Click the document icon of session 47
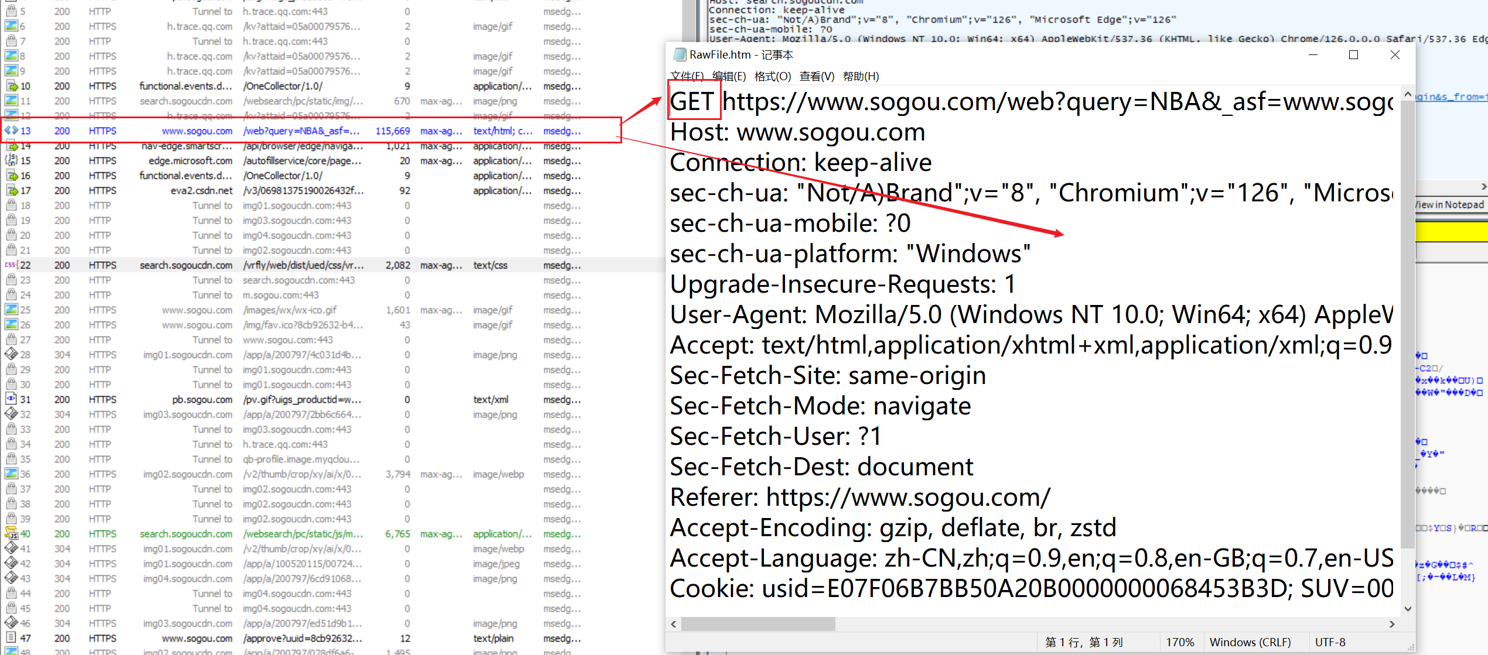Viewport: 1488px width, 655px height. tap(11, 638)
